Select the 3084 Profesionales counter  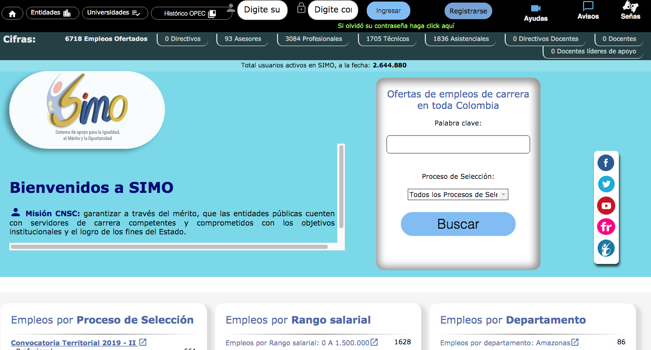pos(313,38)
